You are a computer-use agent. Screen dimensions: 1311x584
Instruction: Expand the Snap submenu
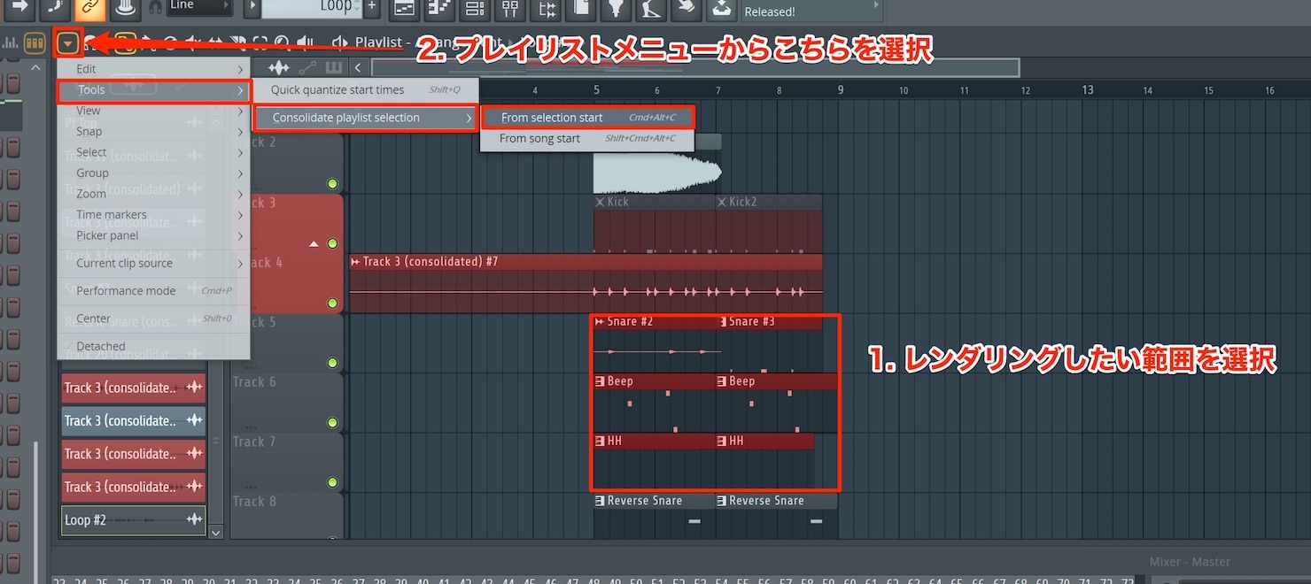click(x=153, y=131)
